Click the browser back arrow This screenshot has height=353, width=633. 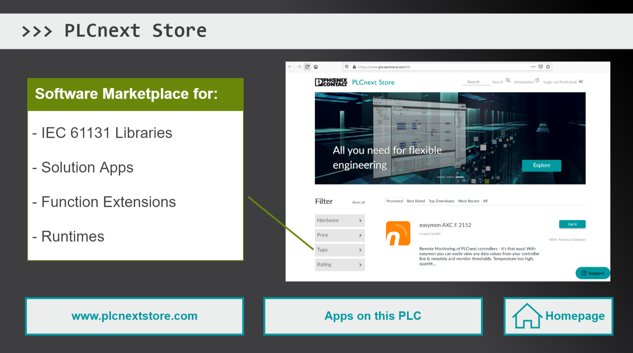pyautogui.click(x=290, y=67)
